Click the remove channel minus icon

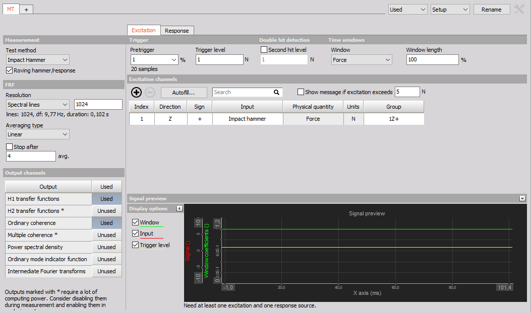click(x=150, y=93)
